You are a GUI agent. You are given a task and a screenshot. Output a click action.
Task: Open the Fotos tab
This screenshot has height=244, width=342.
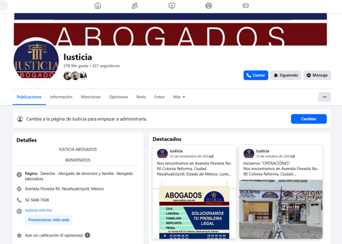click(x=160, y=97)
